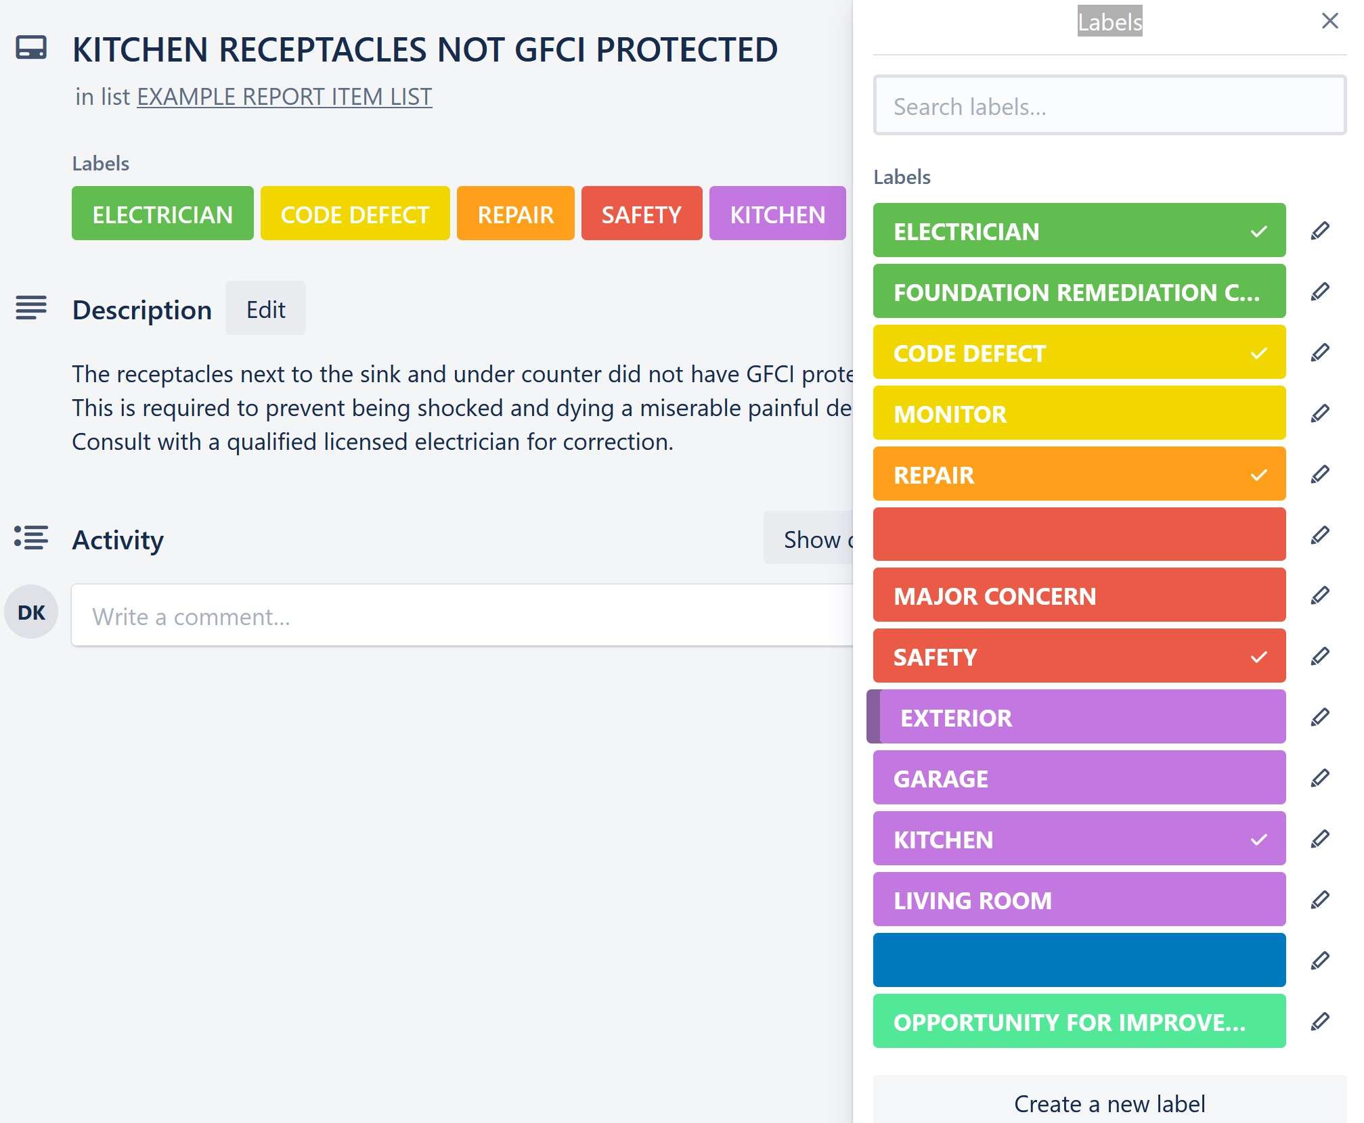This screenshot has width=1364, height=1123.
Task: Uncheck the CODE DEFECT label in list
Action: point(1079,352)
